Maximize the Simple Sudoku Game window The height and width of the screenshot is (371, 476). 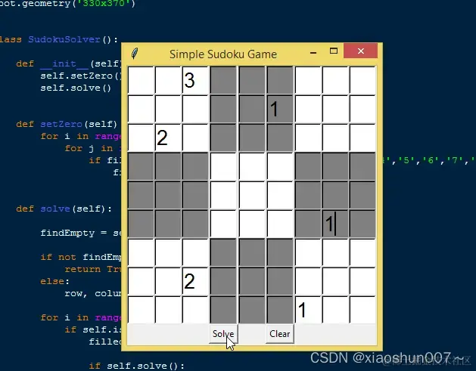coord(334,51)
